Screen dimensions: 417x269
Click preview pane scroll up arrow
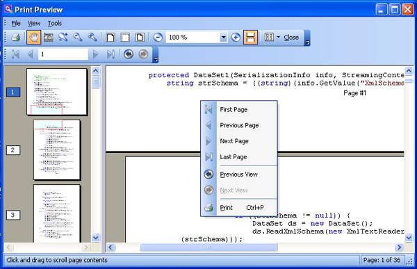(409, 71)
